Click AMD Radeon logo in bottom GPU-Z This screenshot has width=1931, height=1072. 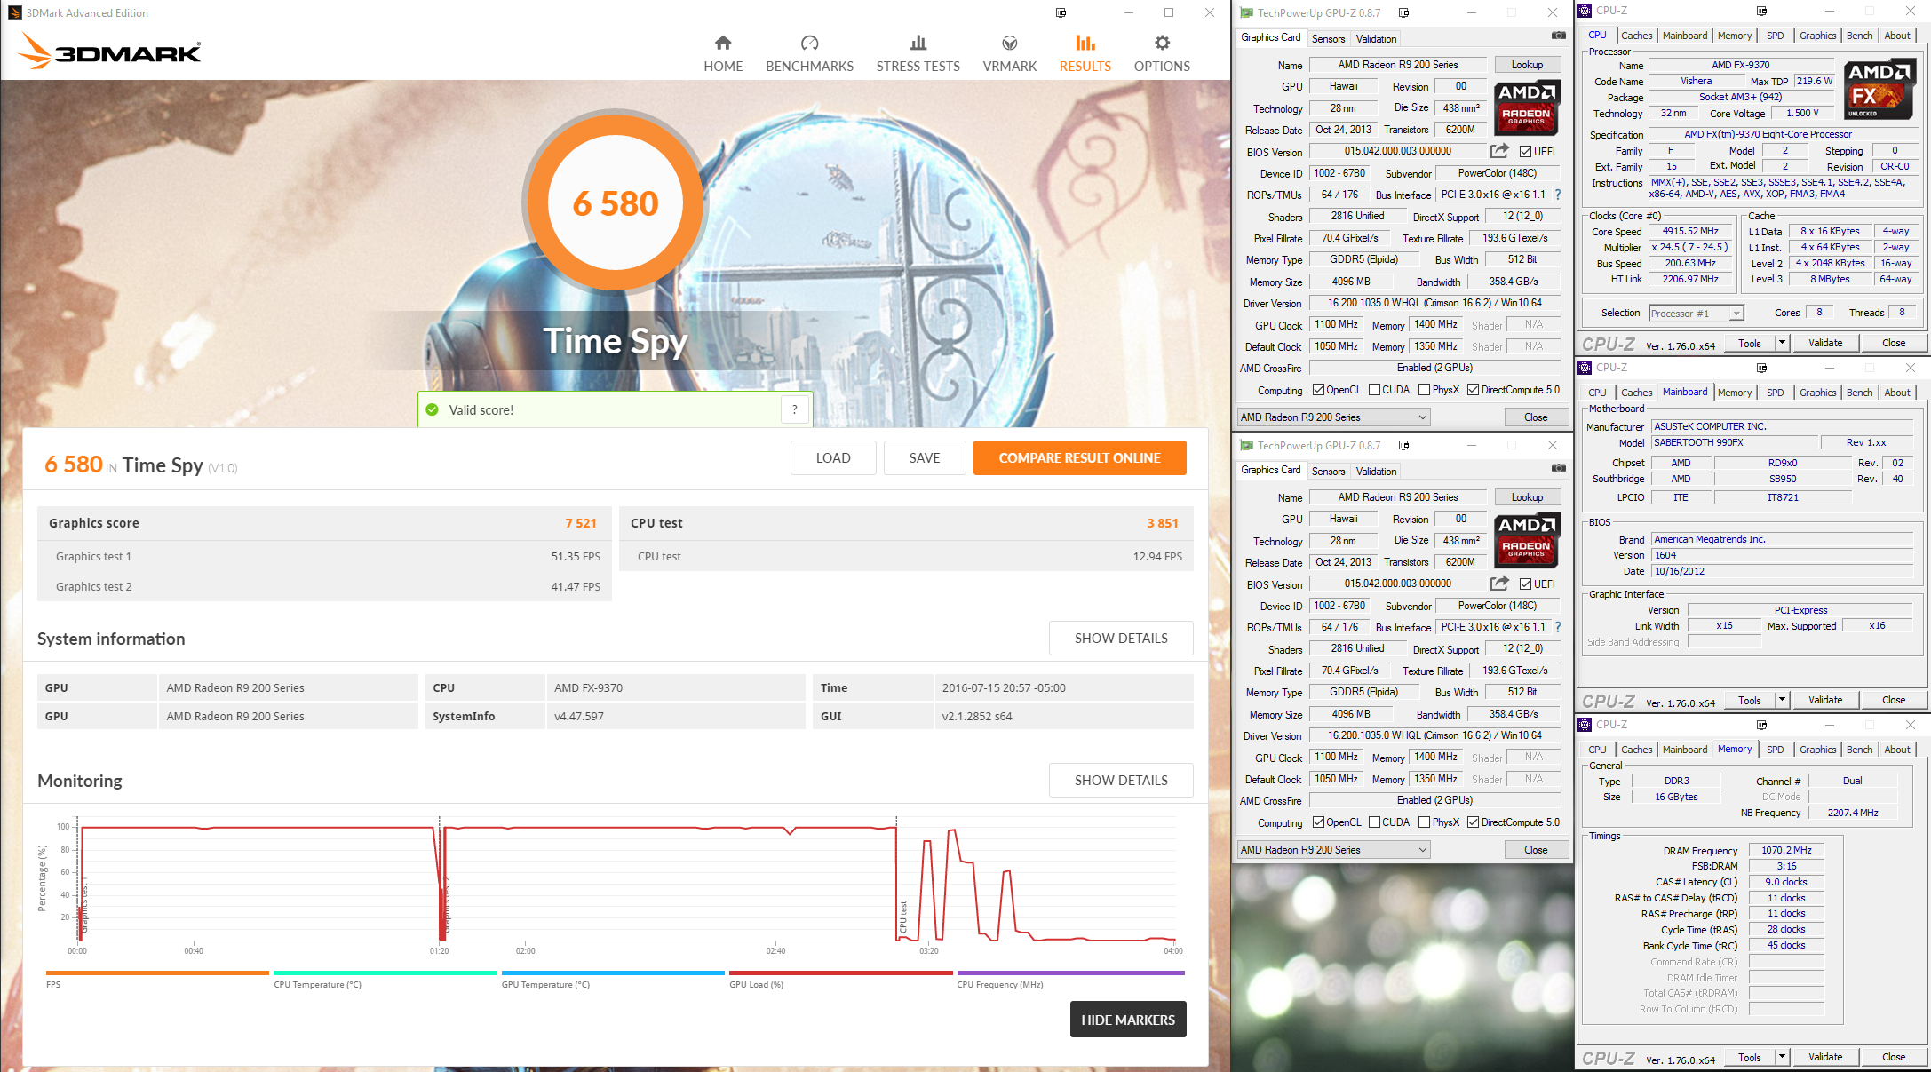coord(1527,540)
